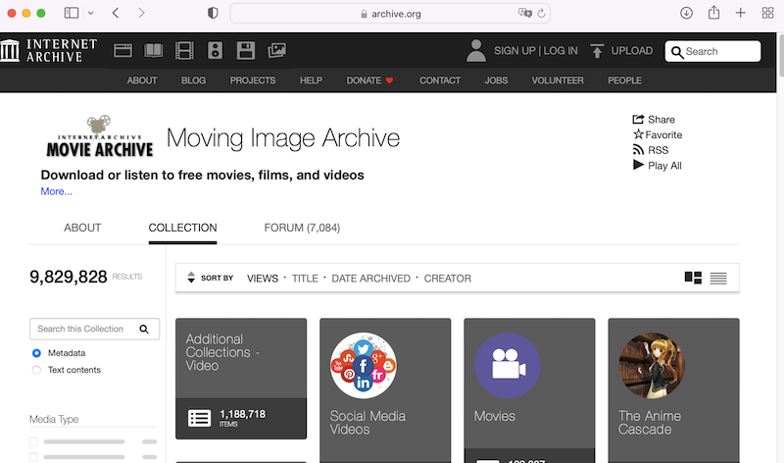
Task: Open the Software floppy-disk icon
Action: (246, 51)
